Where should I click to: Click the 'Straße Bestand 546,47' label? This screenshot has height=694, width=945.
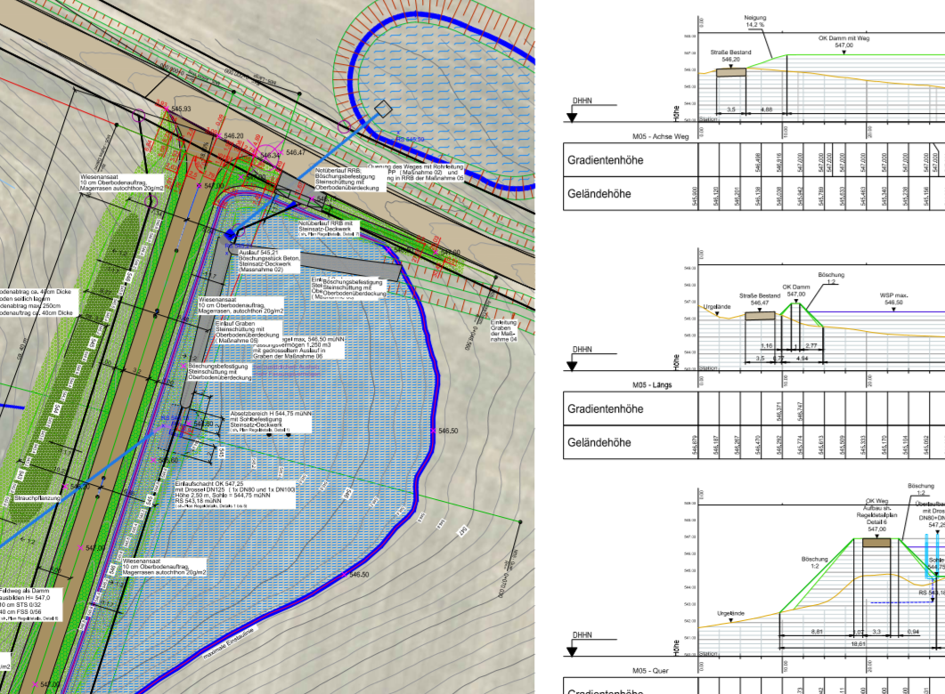point(760,299)
